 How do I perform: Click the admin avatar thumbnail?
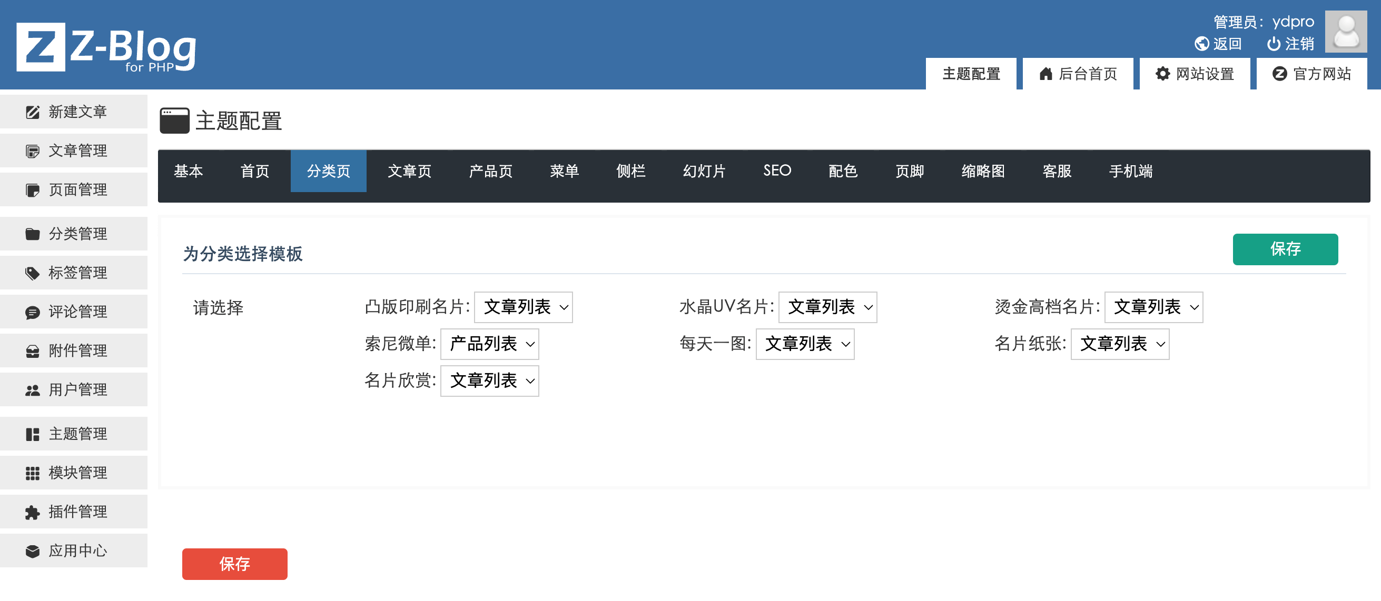pyautogui.click(x=1345, y=32)
